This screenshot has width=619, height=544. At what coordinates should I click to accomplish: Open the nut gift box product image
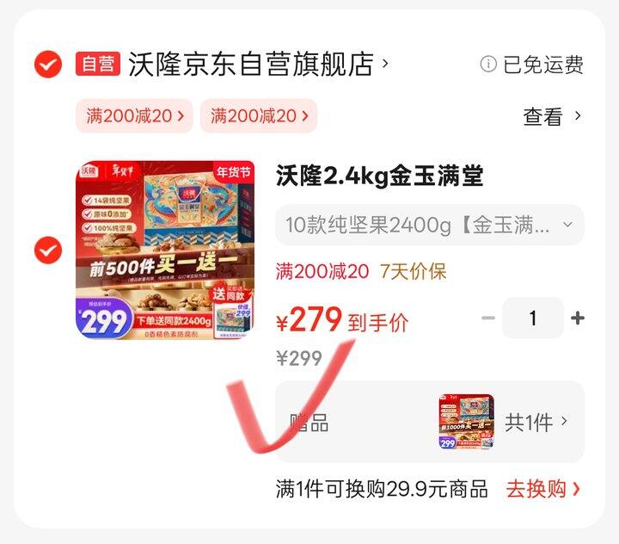(x=165, y=250)
